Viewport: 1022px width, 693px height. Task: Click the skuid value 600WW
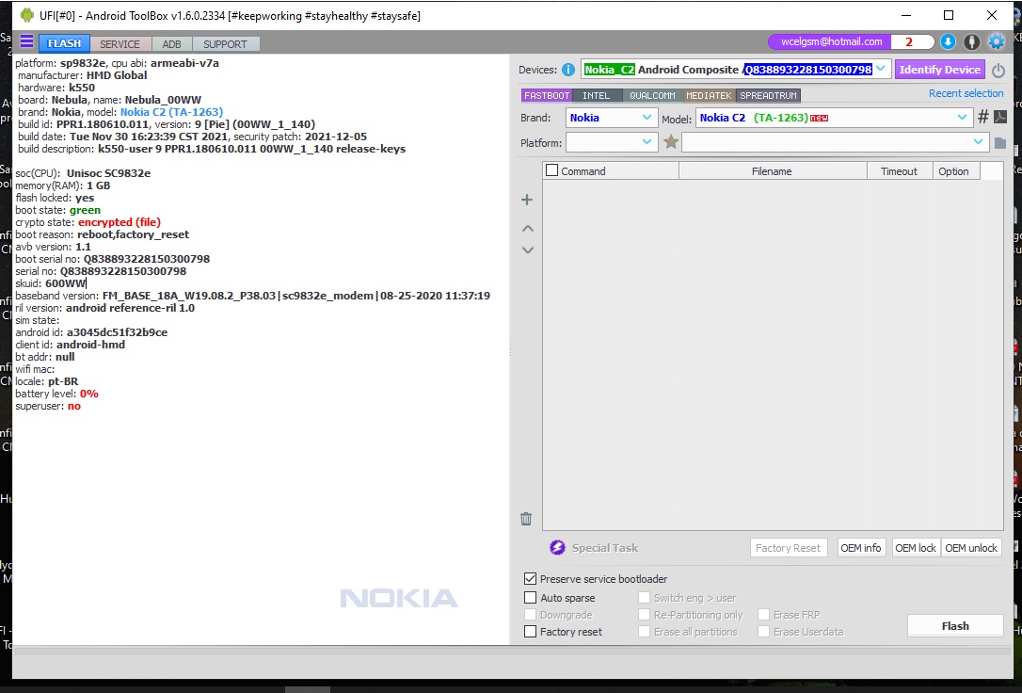click(x=66, y=283)
